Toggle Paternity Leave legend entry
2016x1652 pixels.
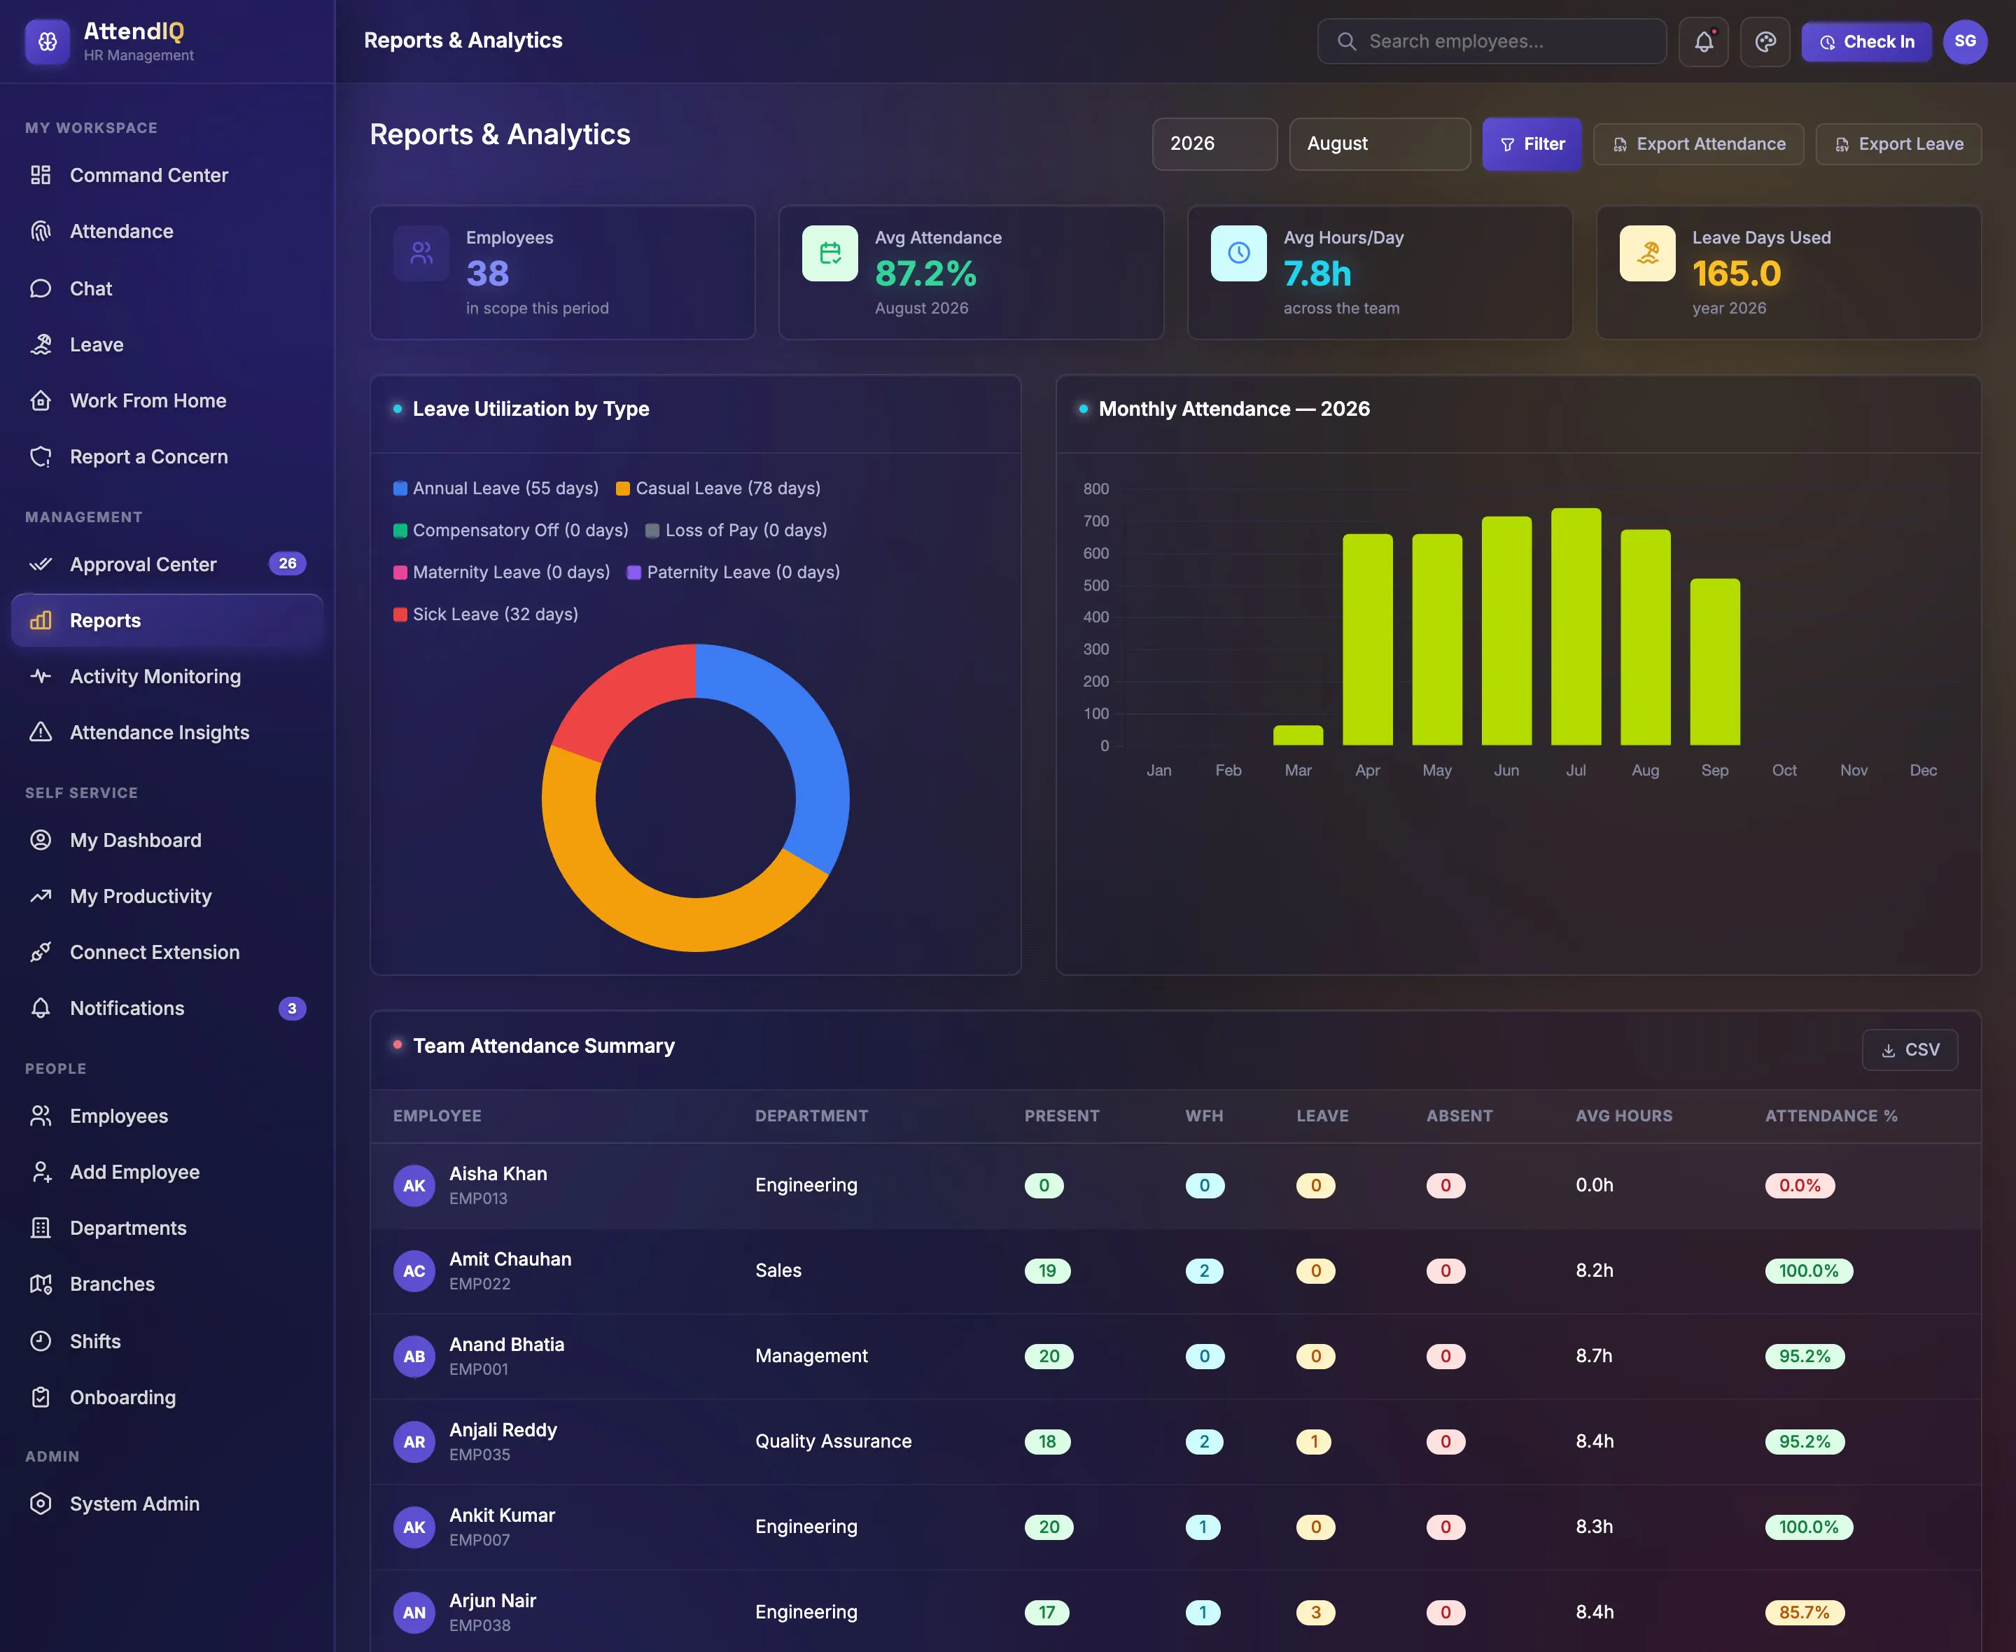coord(734,572)
